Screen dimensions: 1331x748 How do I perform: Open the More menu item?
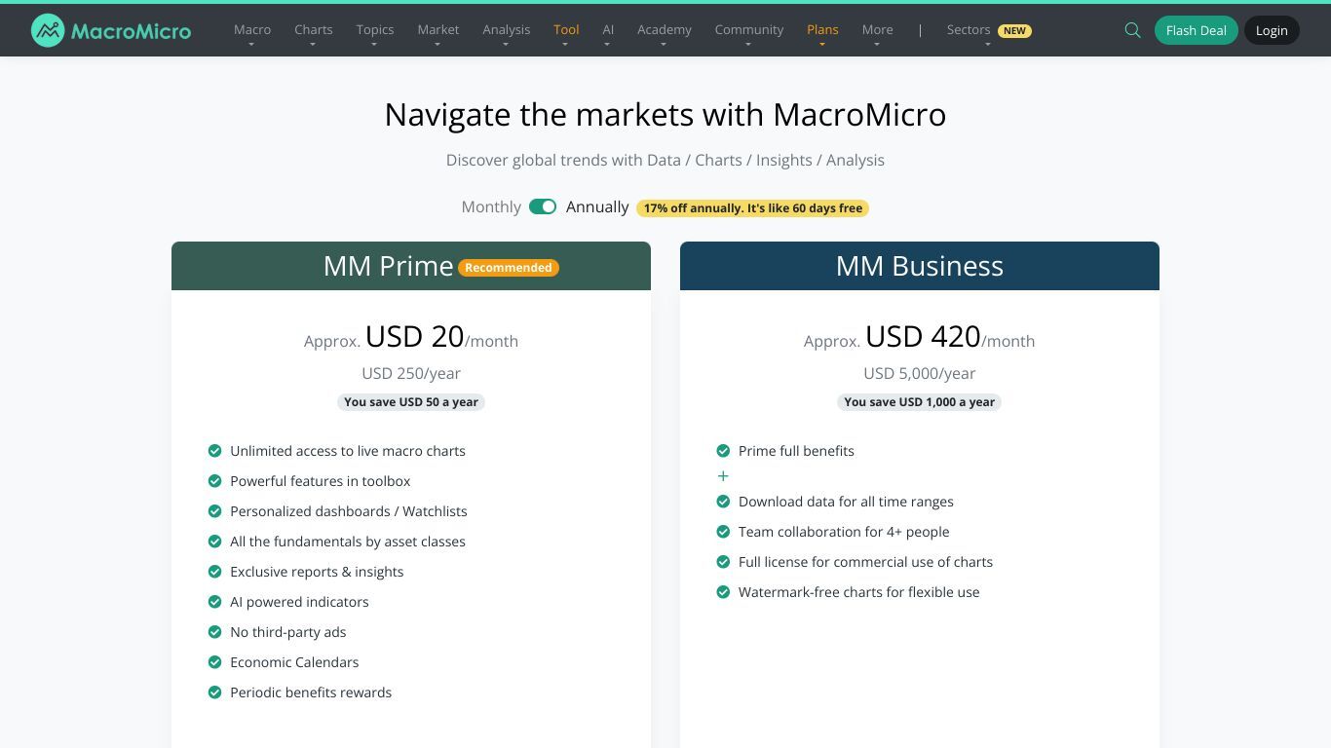pyautogui.click(x=877, y=30)
